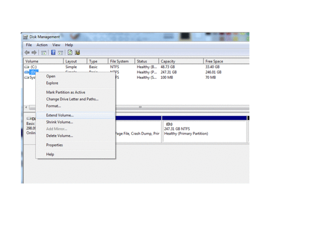Click the show/hide action pane icon
This screenshot has height=238, width=318.
(60, 53)
